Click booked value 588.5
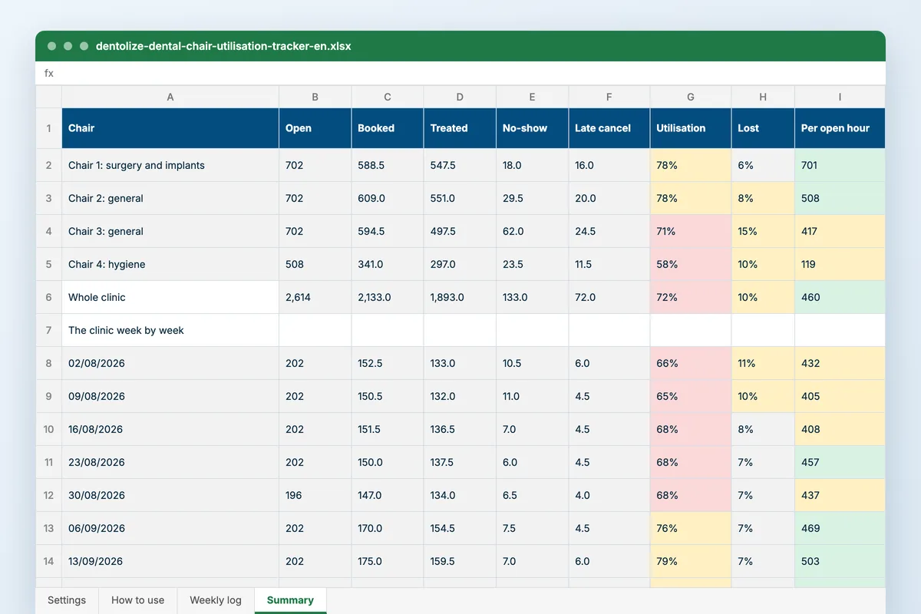This screenshot has width=921, height=614. [x=388, y=165]
